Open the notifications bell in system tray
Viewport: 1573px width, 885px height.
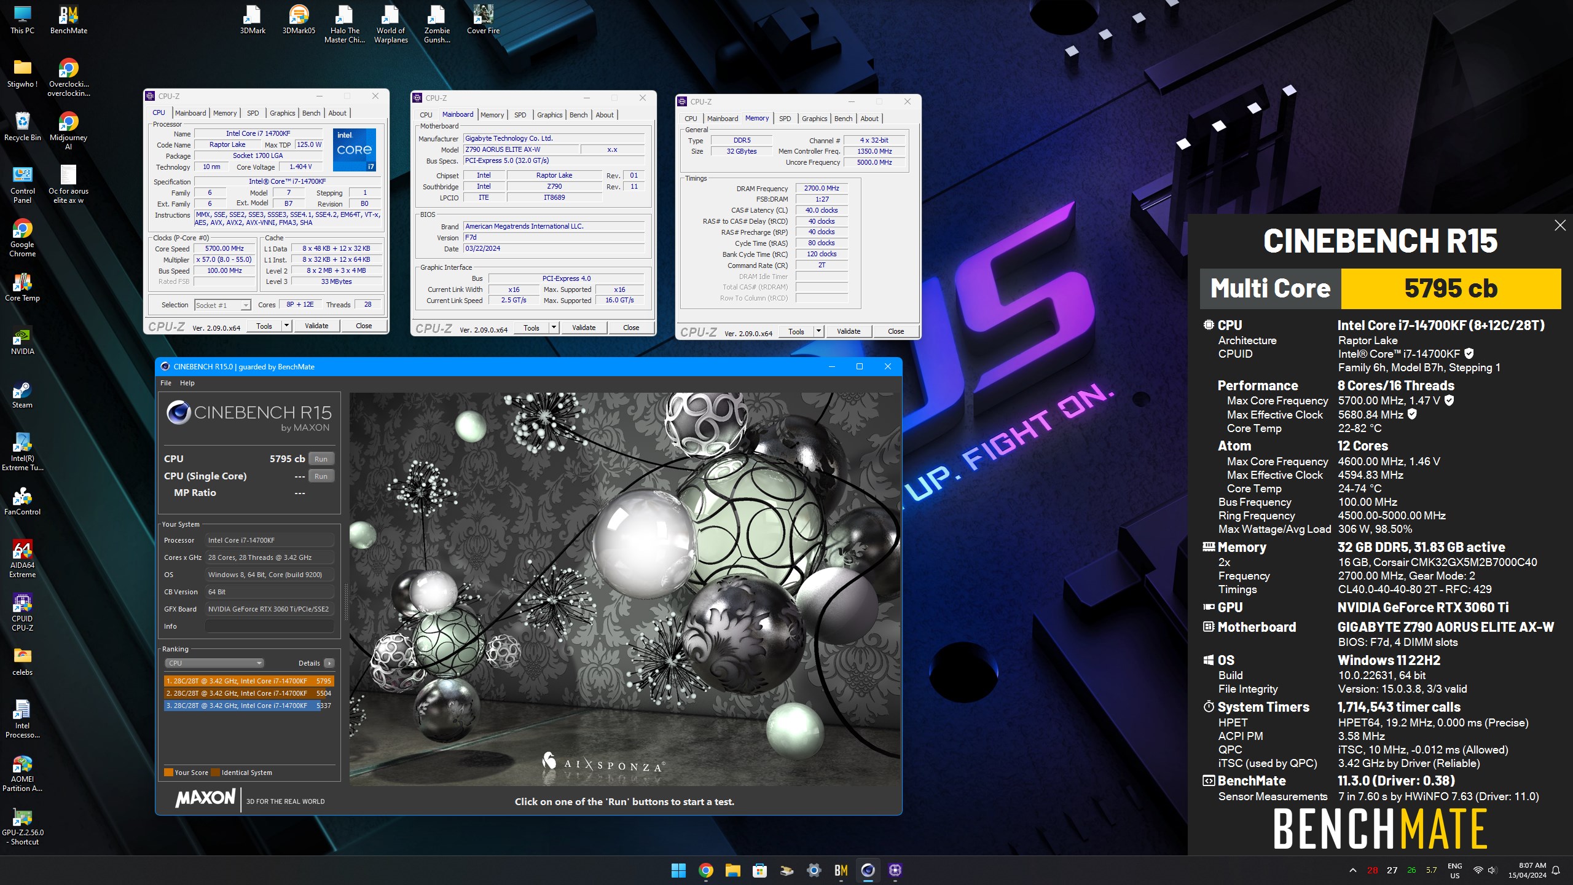coord(1556,870)
